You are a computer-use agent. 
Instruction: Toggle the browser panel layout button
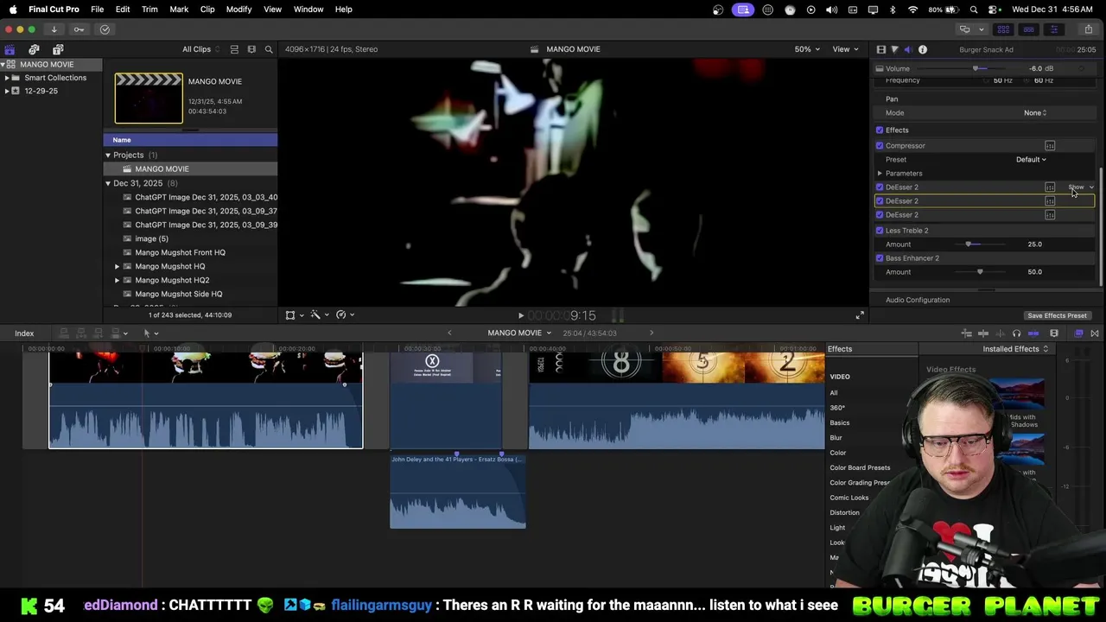point(1003,29)
